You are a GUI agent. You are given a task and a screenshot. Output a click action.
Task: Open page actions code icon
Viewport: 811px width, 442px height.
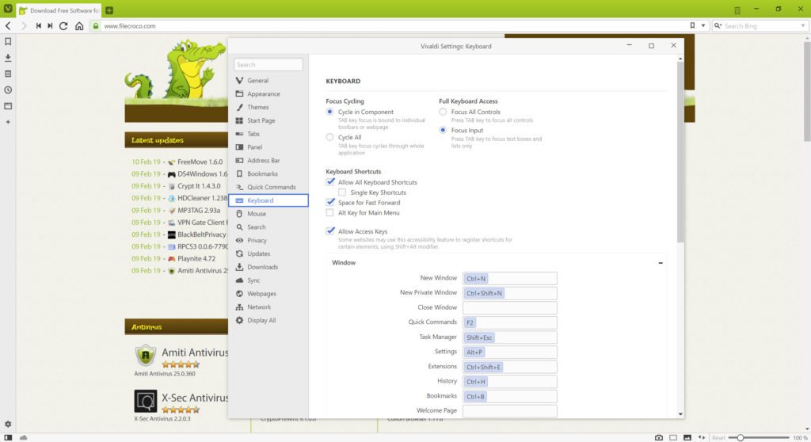pos(702,437)
